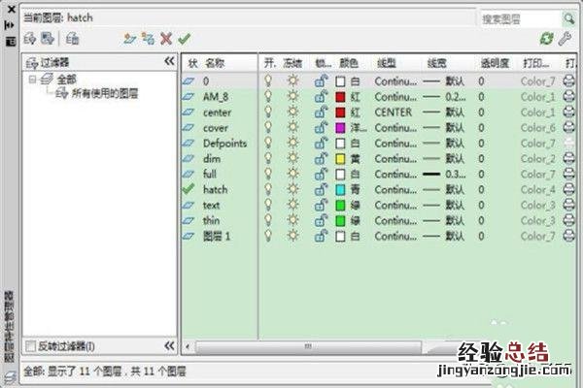Select the 全部 filter node
This screenshot has height=388, width=583.
66,80
